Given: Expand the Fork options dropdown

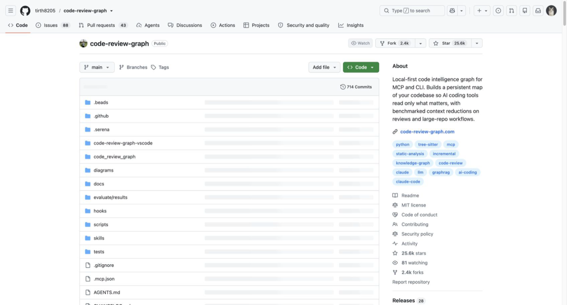Looking at the screenshot, I should point(420,43).
